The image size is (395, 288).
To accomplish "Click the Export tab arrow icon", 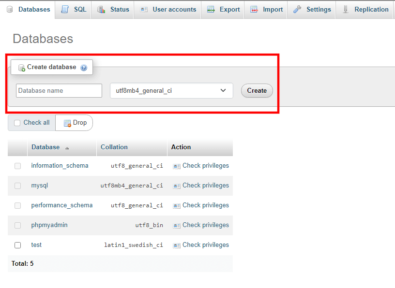I will [211, 10].
